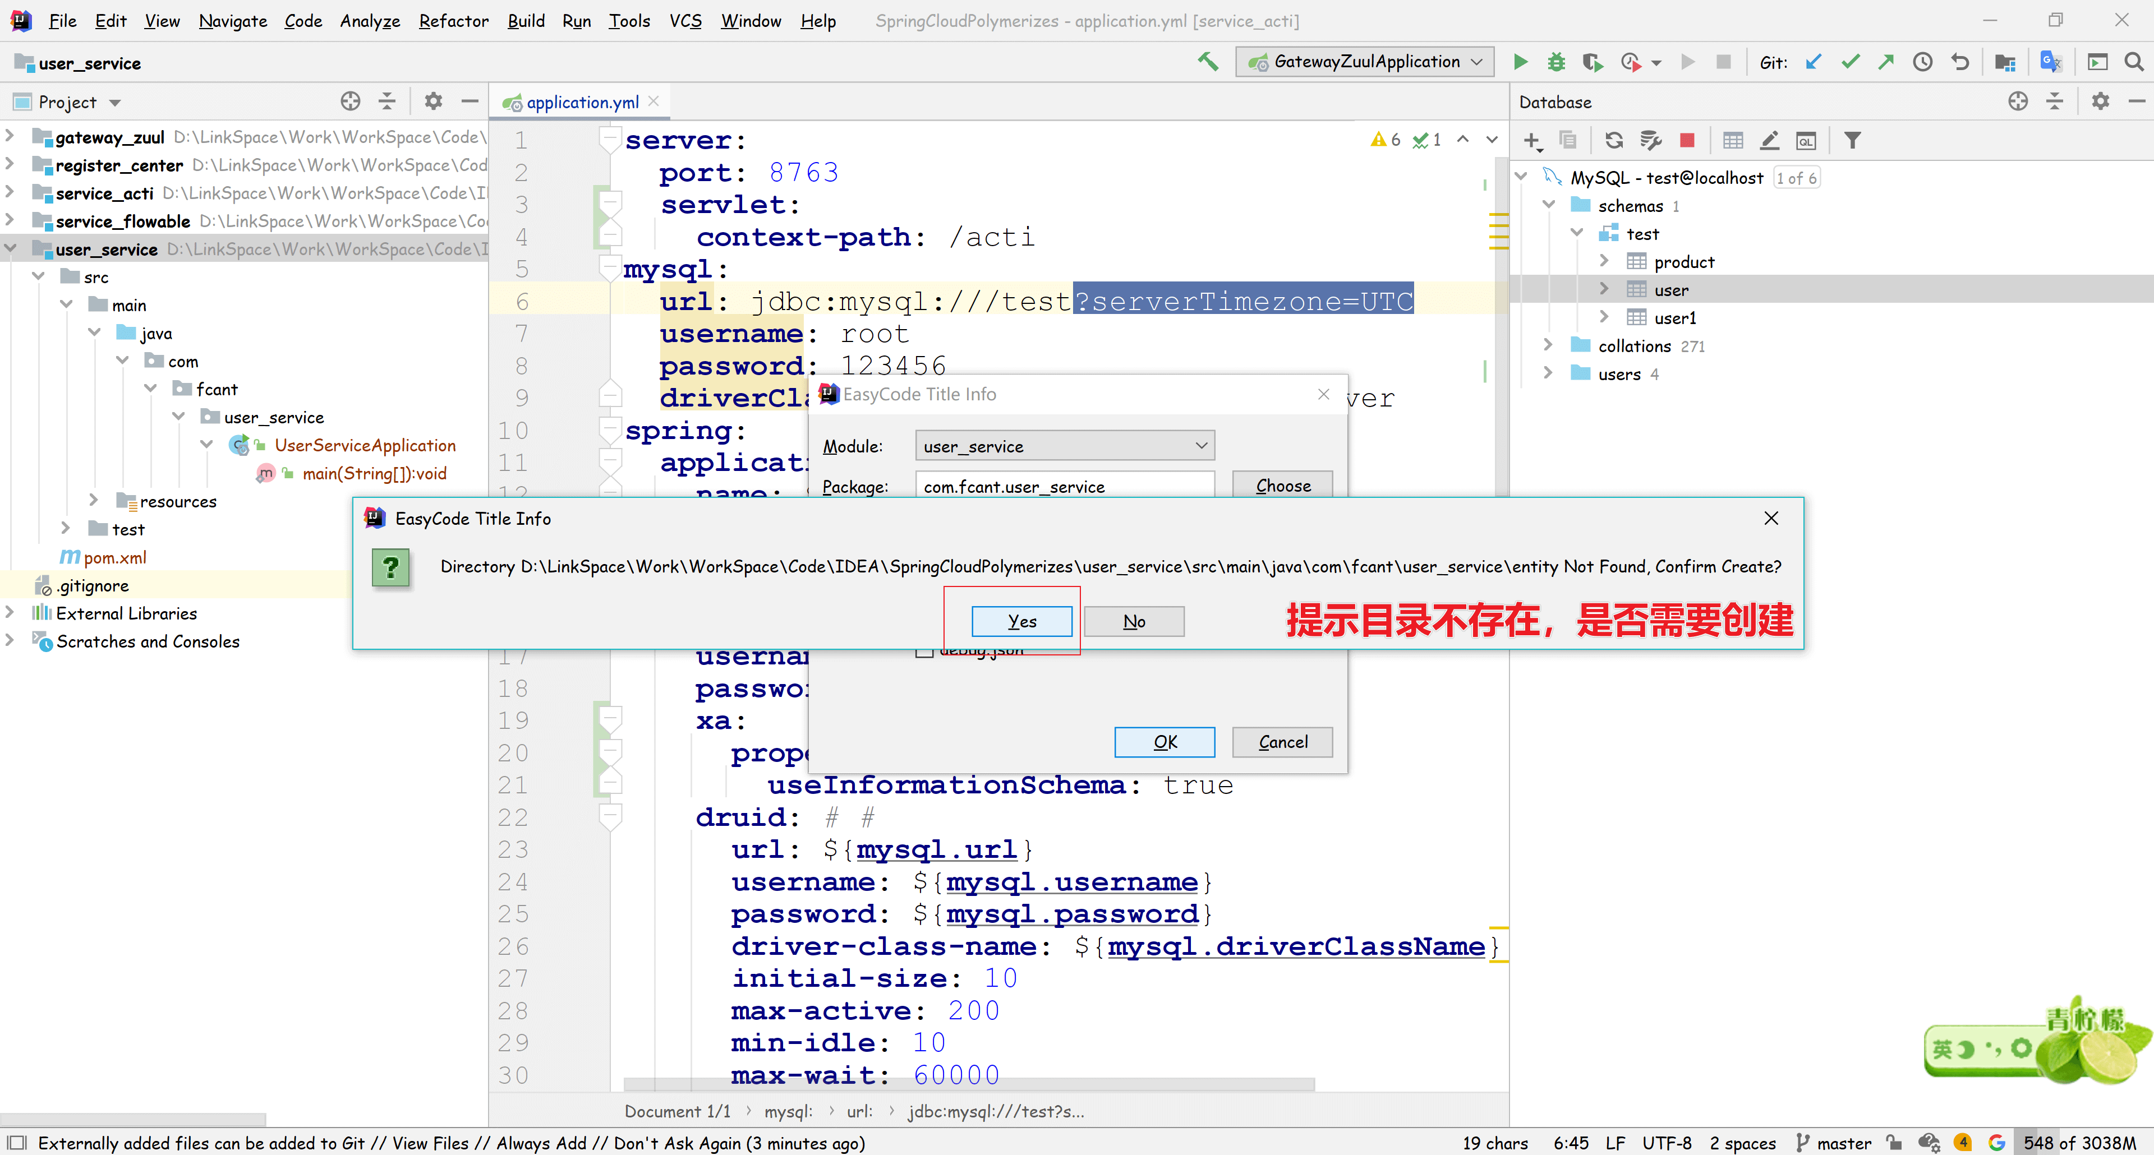The height and width of the screenshot is (1155, 2154).
Task: Toggle the debug.json checkbox
Action: tap(924, 652)
